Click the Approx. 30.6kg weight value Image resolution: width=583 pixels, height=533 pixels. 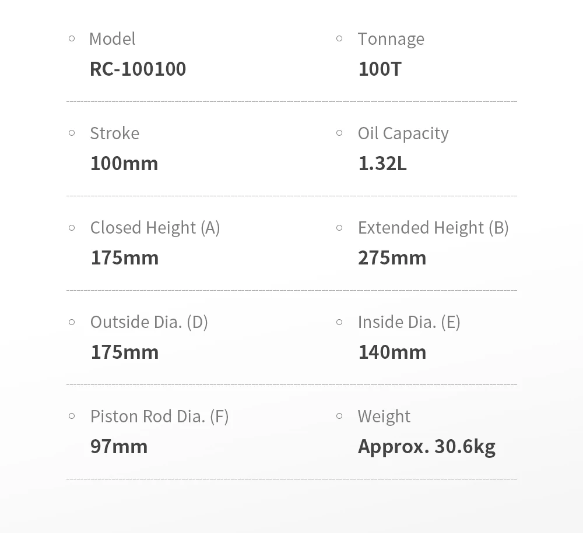[x=426, y=446]
